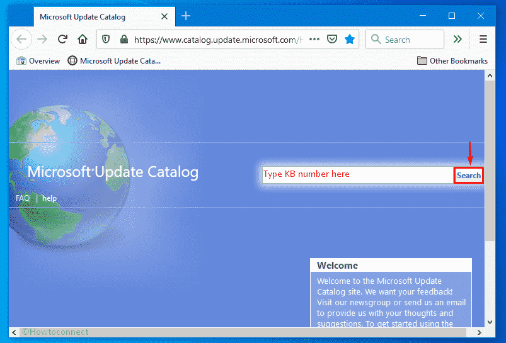Close the Microsoft Update Catalog tab

click(x=164, y=16)
